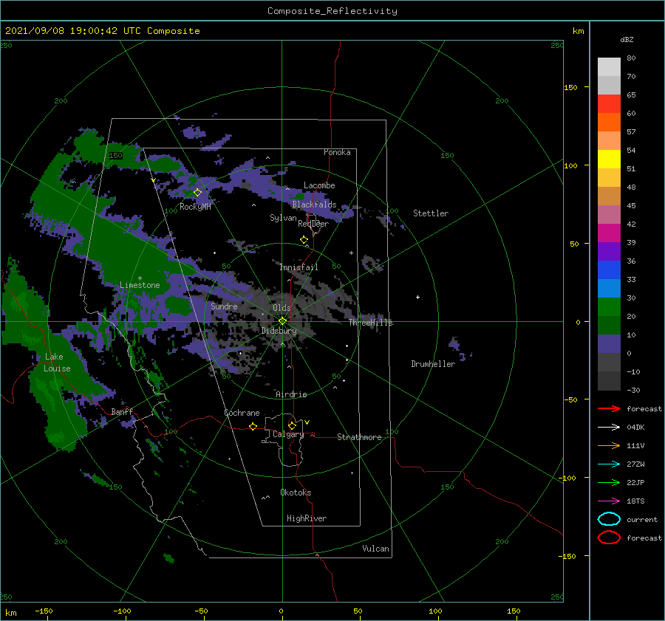Click the cyan 27ZW arrow symbol
This screenshot has width=665, height=621.
[609, 464]
